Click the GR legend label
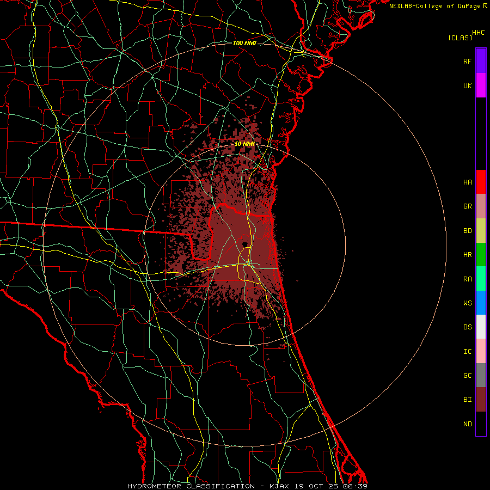The height and width of the screenshot is (490, 490). point(468,206)
